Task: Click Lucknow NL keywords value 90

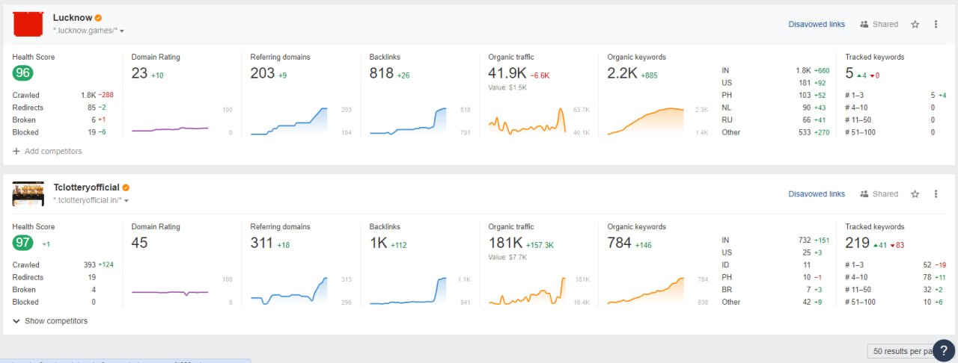Action: pos(808,108)
